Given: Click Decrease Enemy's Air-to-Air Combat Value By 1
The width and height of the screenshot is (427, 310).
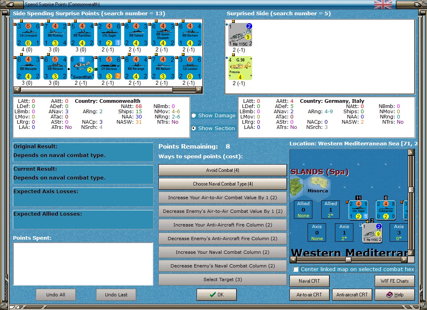Looking at the screenshot, I should point(222,211).
